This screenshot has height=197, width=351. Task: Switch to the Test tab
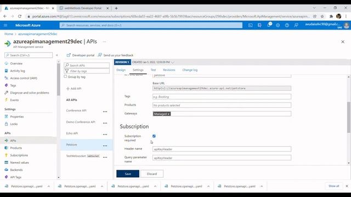[153, 70]
